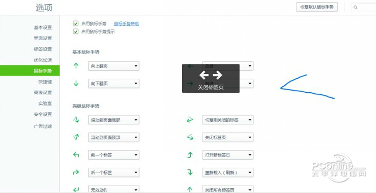Expand the 无效动作 dropdown
The height and width of the screenshot is (193, 376).
(x=114, y=189)
